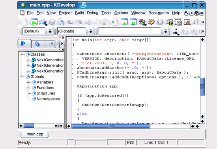Click the Line: 1 Col: 1 status field
The height and width of the screenshot is (149, 217).
point(156,143)
